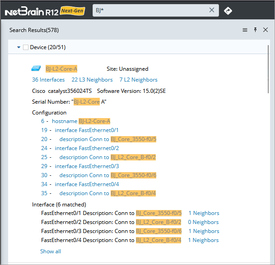Tick the Device group checkbox

click(26, 47)
